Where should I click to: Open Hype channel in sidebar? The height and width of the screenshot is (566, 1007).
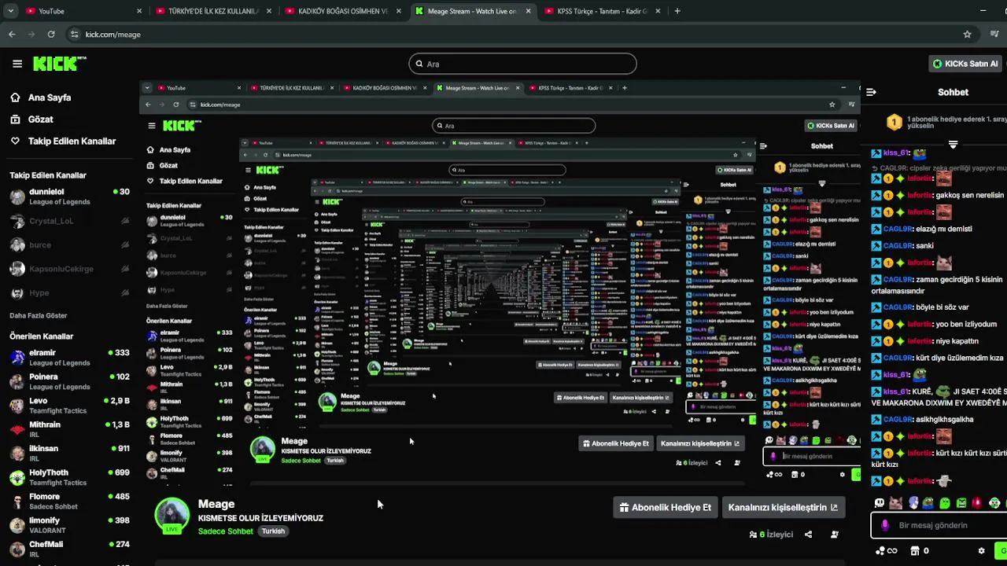click(x=69, y=293)
